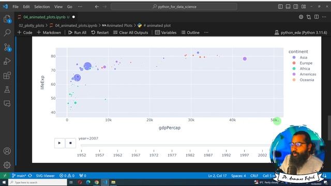The height and width of the screenshot is (186, 331).
Task: Change indentation via Spaces: 4
Action: coord(238,176)
